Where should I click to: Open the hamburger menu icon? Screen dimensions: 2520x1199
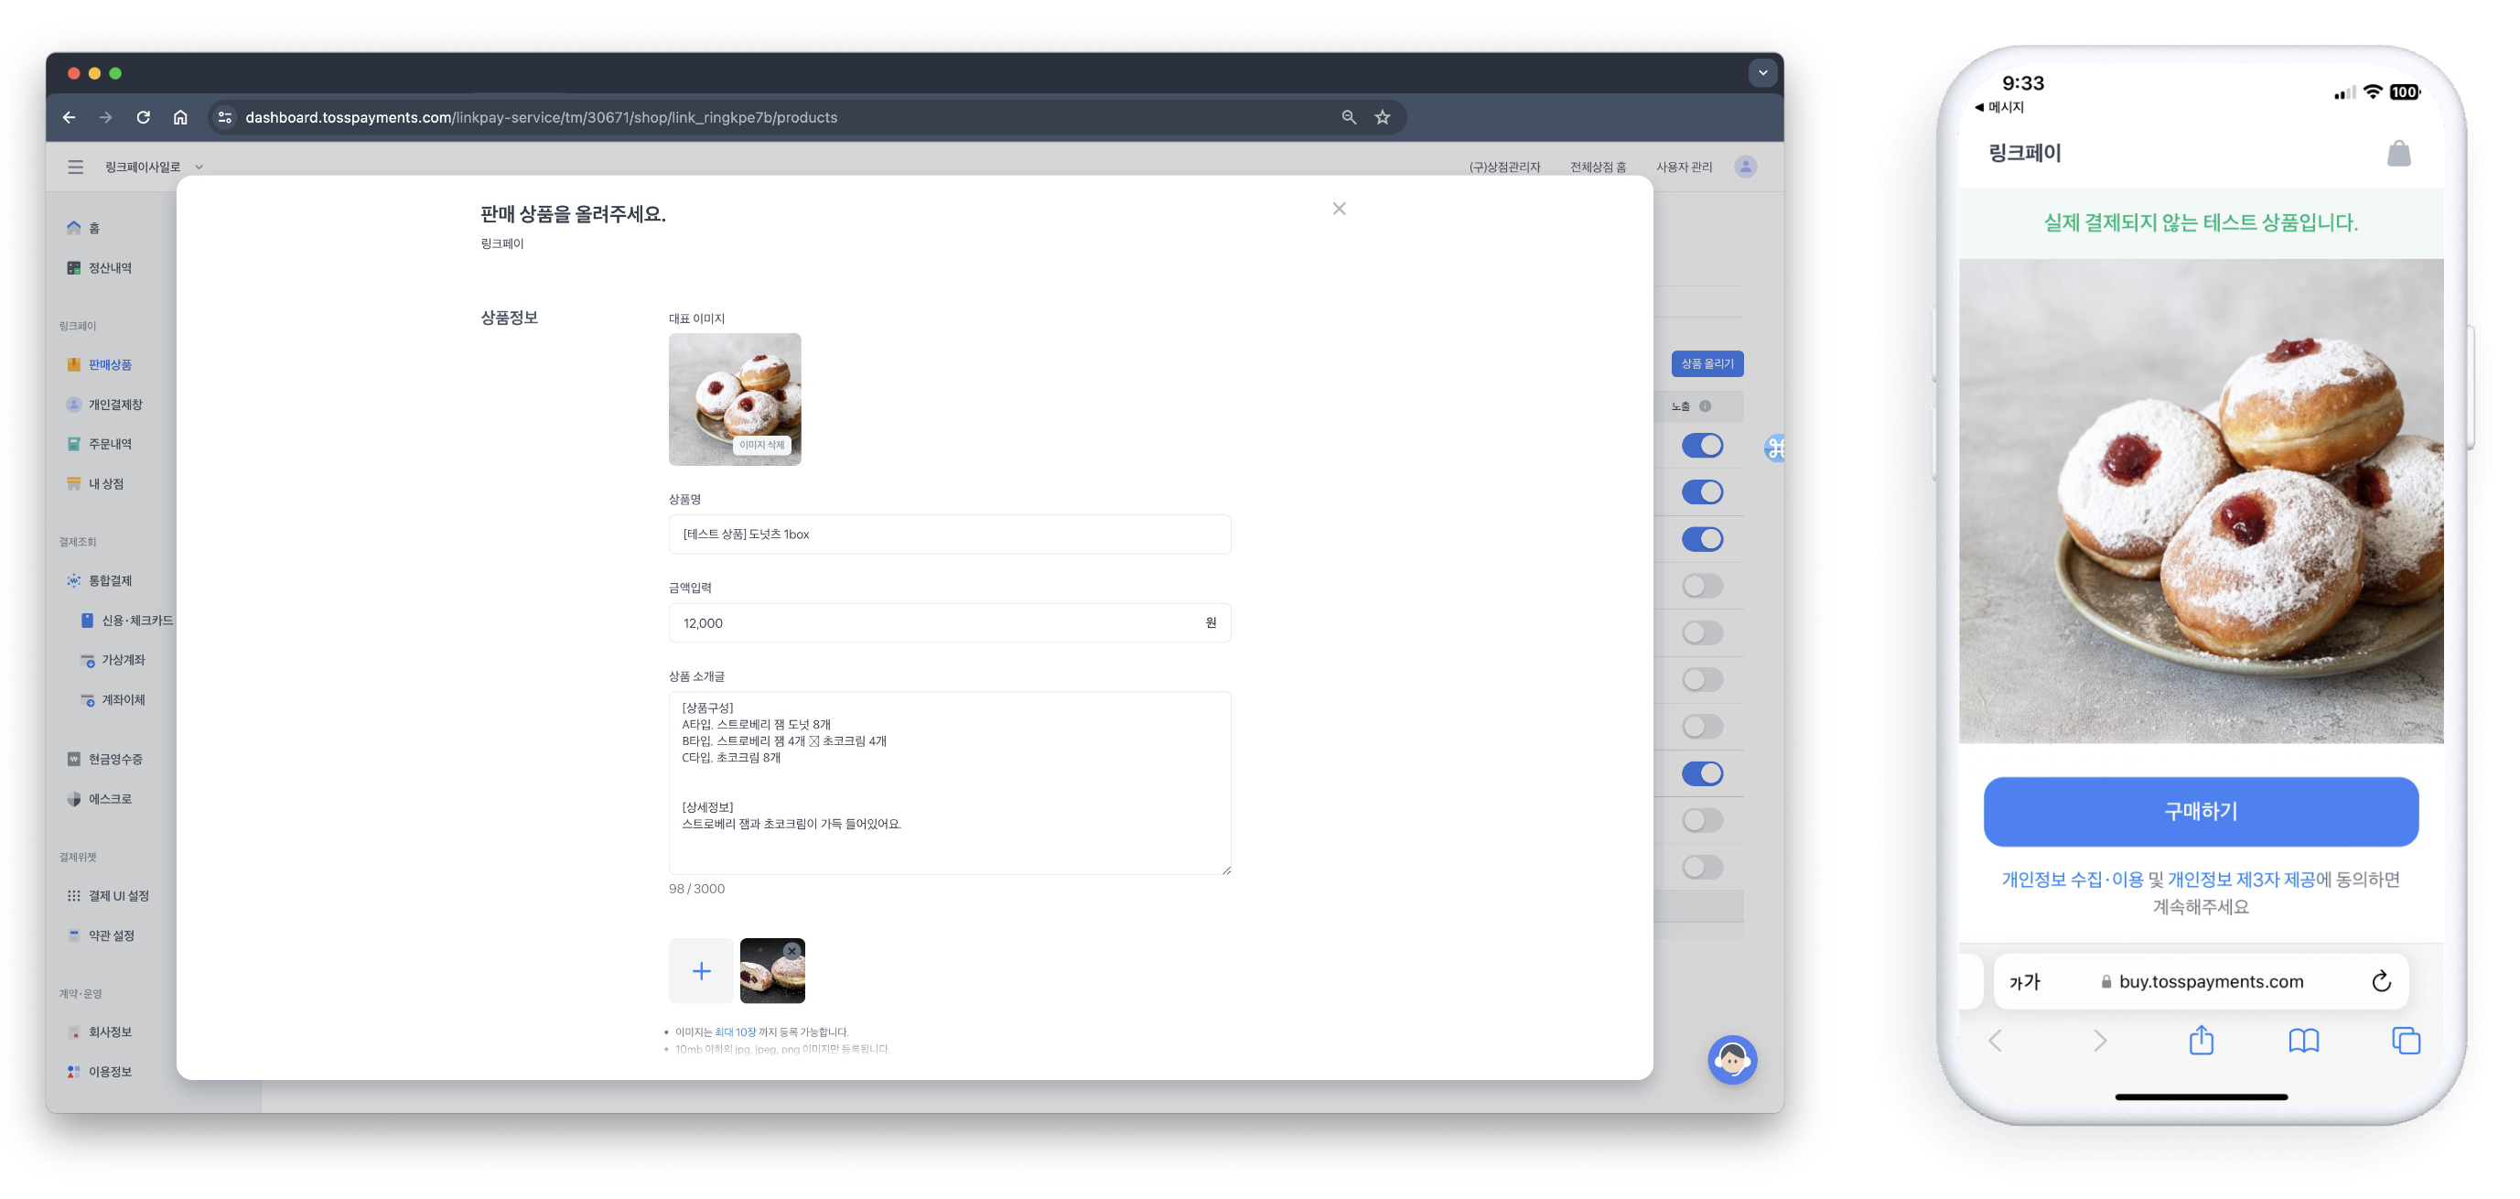pos(75,167)
